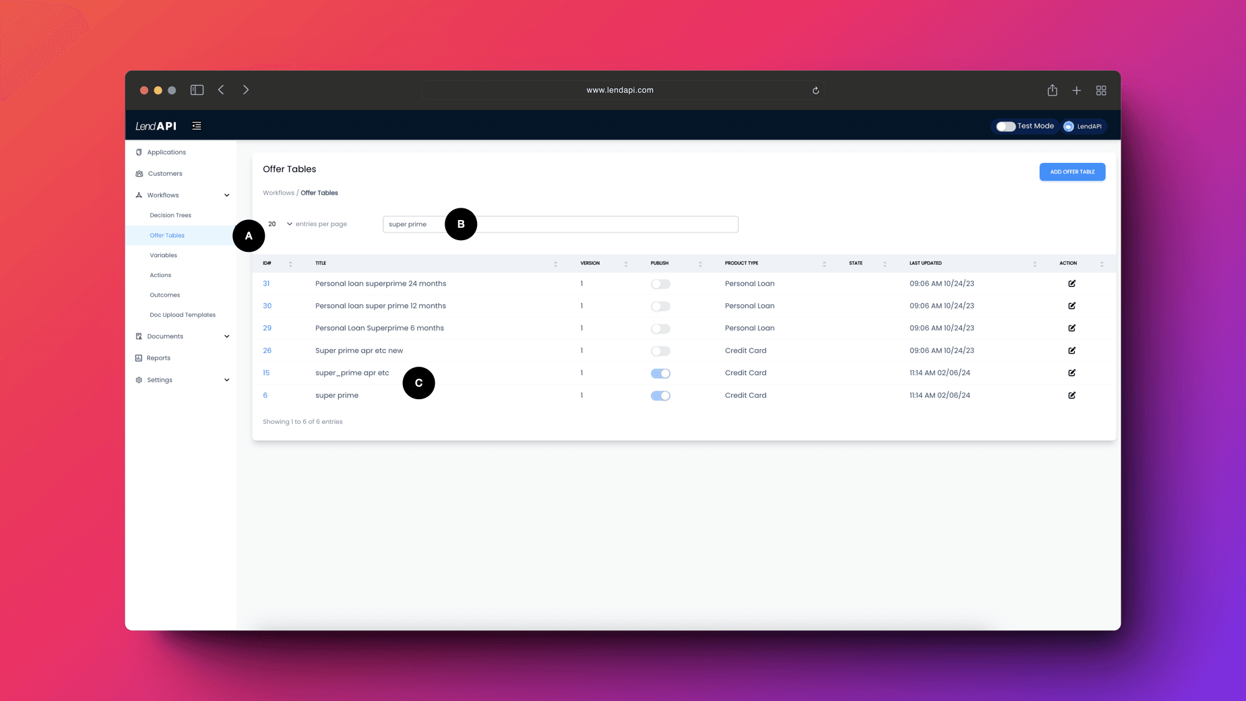Click the Settings sidebar icon

point(139,379)
